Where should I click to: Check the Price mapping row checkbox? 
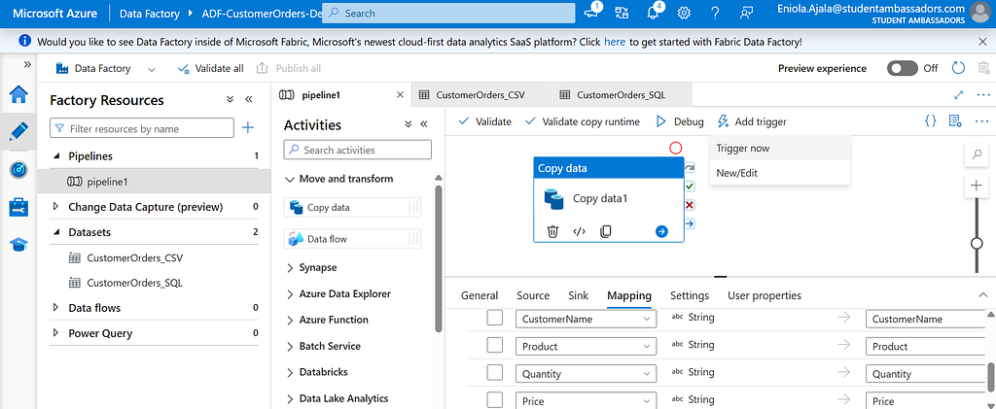495,400
